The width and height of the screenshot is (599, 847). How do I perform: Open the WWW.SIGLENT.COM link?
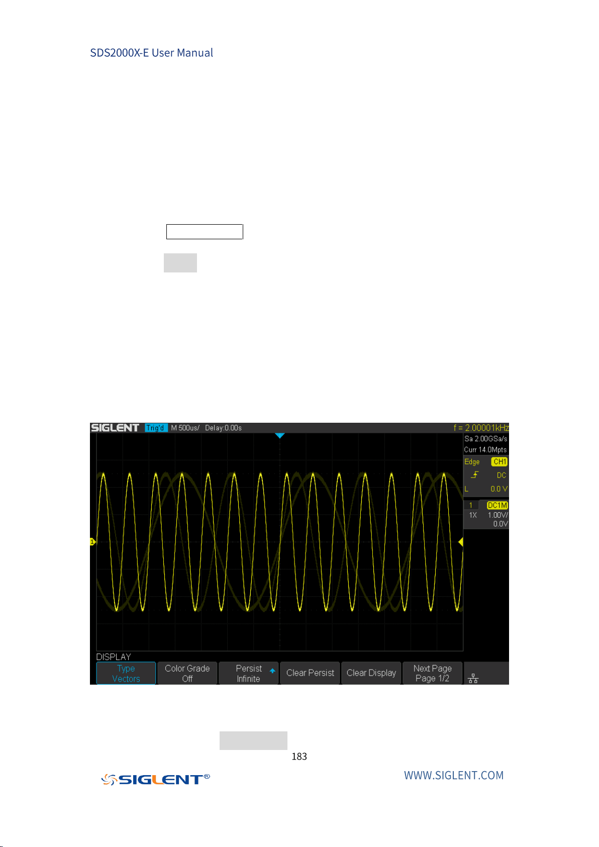pyautogui.click(x=454, y=775)
